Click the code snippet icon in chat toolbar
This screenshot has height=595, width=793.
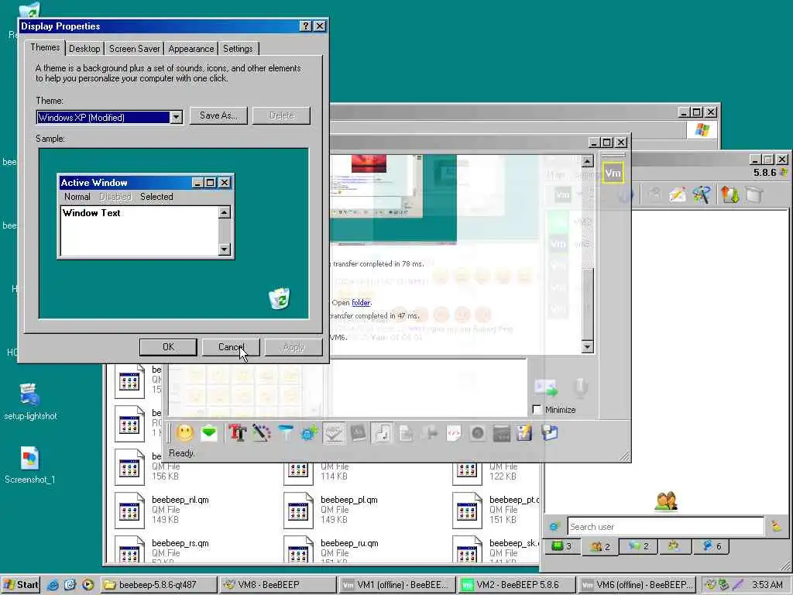click(x=453, y=432)
